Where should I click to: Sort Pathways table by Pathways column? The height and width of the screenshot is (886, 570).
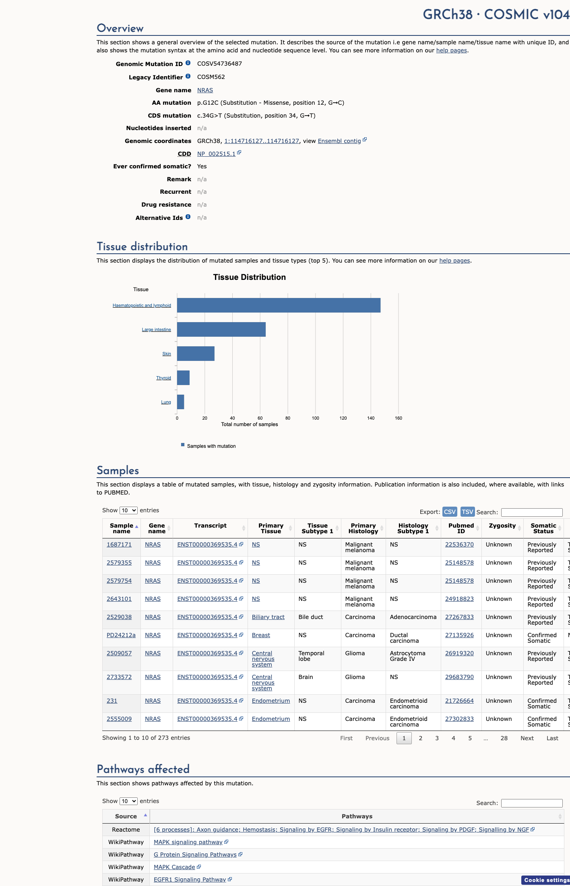357,816
